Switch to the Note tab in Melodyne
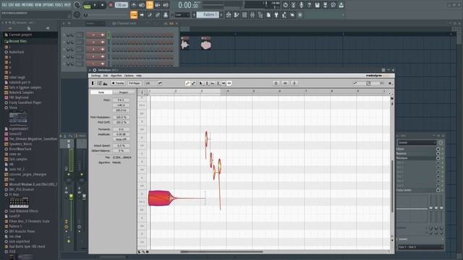Screen dimensions: 463x260 pos(101,92)
